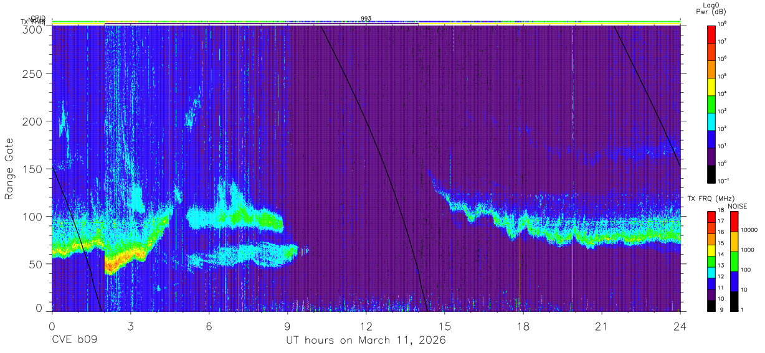The width and height of the screenshot is (765, 353).
Task: Click the 'UT hours on March 11, 2026' axis title
Action: [x=366, y=341]
